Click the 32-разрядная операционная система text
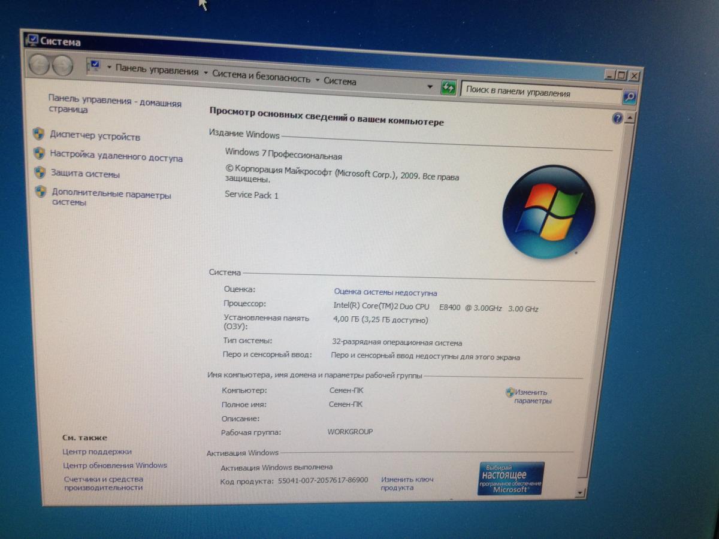 397,343
